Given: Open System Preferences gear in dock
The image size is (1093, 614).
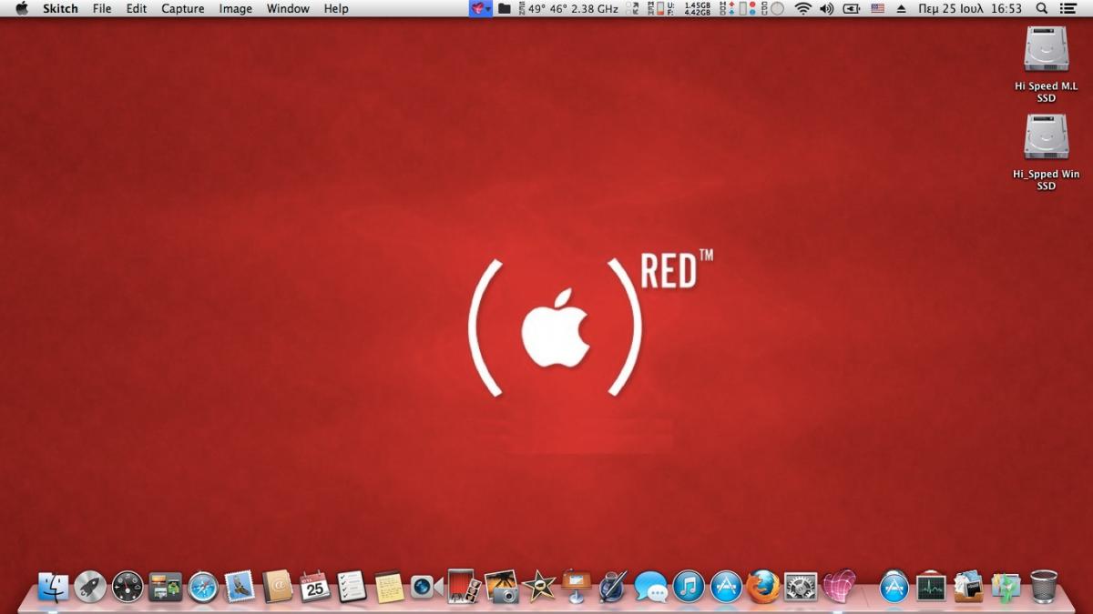Looking at the screenshot, I should (801, 587).
